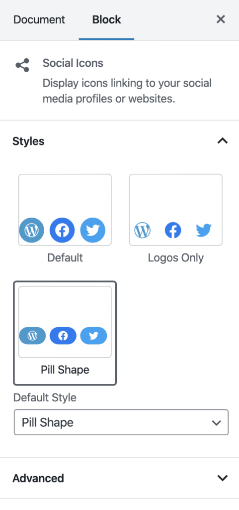Click the Advanced section heading

38,478
